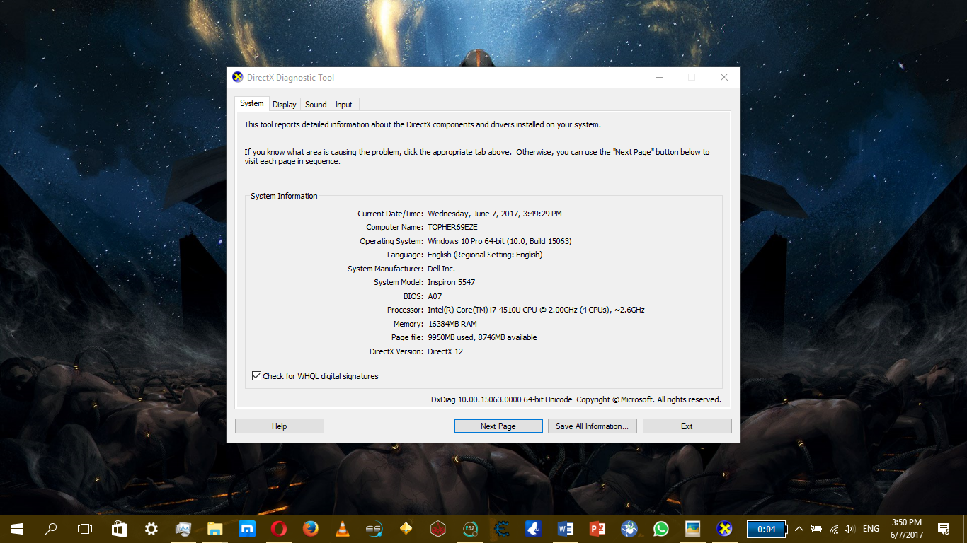Click the BIOS value A07
The height and width of the screenshot is (543, 967).
point(435,296)
